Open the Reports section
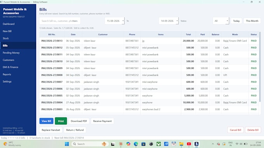 click(x=7, y=75)
